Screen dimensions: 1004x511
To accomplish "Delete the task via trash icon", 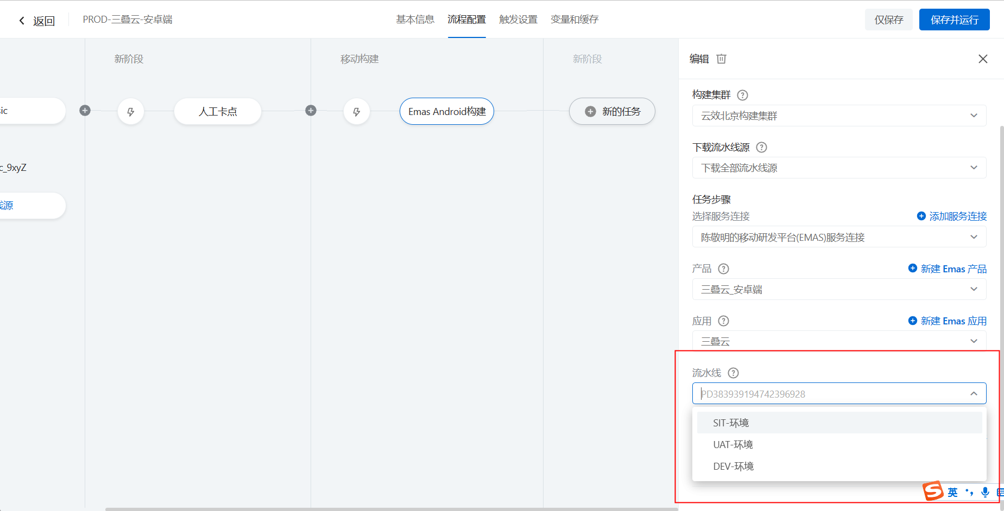I will coord(721,59).
